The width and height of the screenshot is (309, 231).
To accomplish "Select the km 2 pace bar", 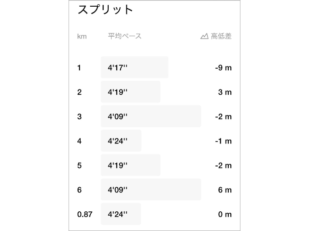I will [130, 92].
